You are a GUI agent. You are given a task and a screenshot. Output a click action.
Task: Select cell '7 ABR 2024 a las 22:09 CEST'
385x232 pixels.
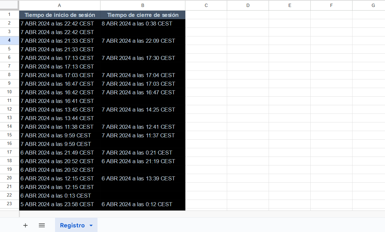[143, 41]
